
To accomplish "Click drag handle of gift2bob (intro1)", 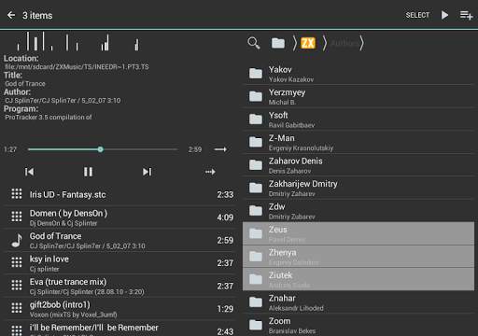I will click(17, 308).
